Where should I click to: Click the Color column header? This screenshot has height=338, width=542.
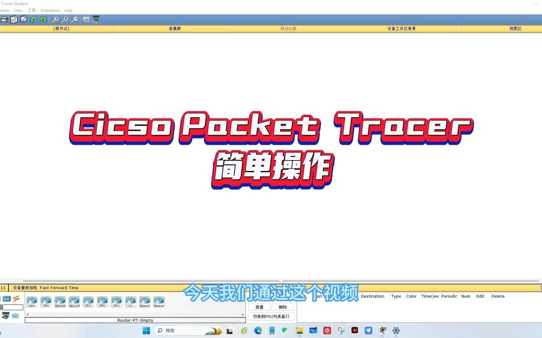pos(411,296)
